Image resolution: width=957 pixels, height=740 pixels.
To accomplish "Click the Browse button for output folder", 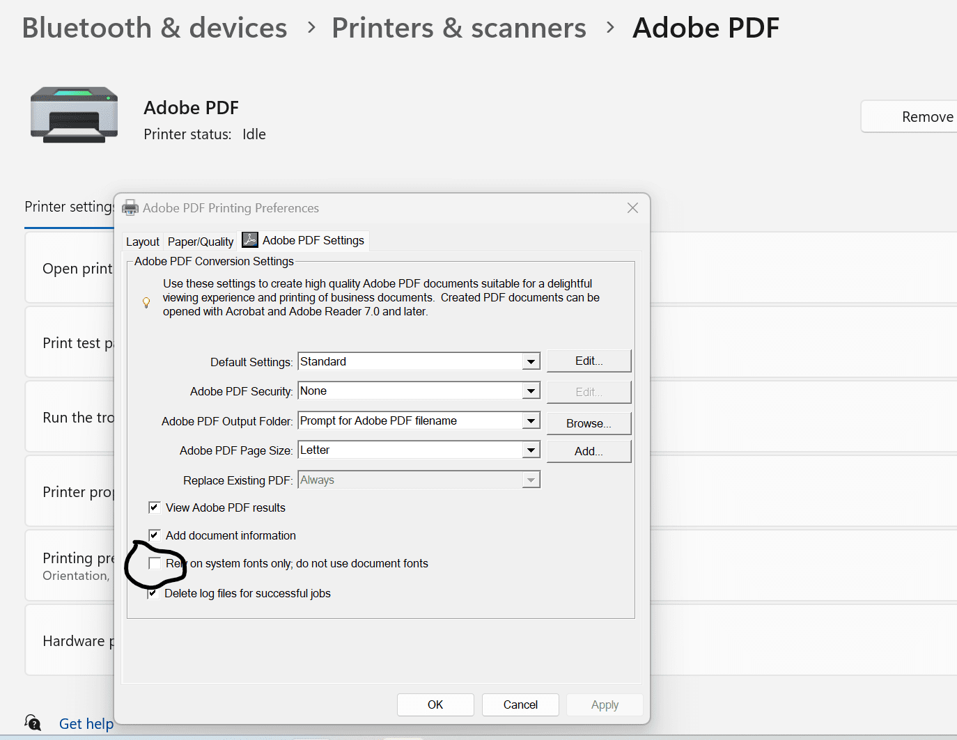I will [589, 423].
